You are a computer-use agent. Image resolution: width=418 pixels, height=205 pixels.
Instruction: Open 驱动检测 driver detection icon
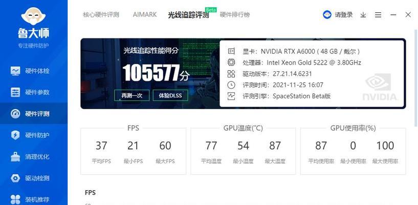coord(15,178)
